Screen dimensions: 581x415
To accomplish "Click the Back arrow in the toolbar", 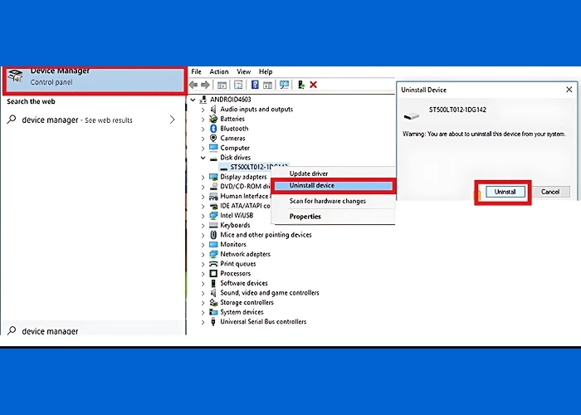I will (193, 85).
